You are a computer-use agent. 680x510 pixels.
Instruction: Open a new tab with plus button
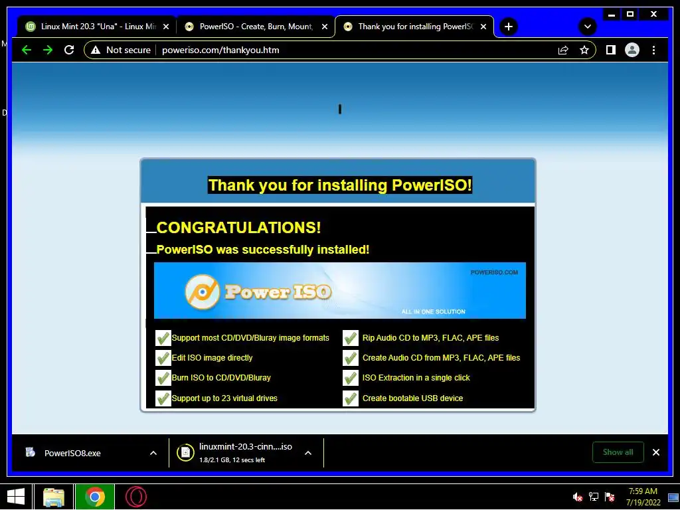pyautogui.click(x=508, y=27)
